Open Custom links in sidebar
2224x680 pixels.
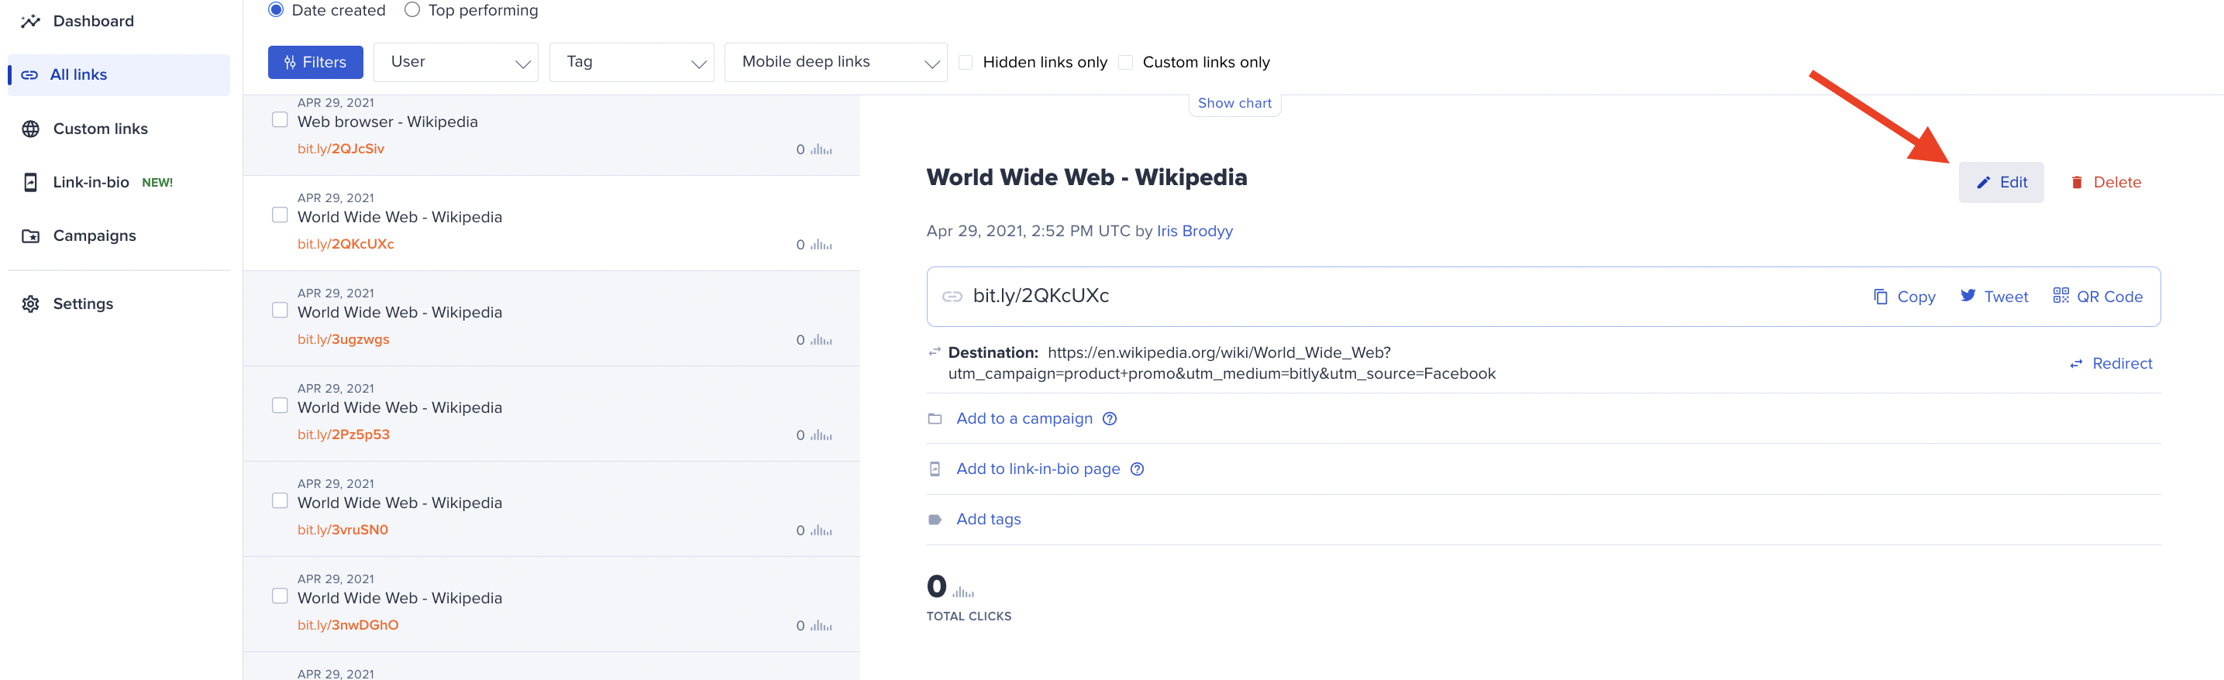(x=100, y=129)
